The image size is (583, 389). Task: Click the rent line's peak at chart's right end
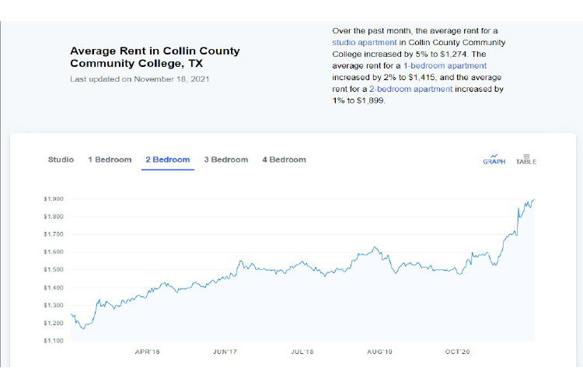coord(534,201)
